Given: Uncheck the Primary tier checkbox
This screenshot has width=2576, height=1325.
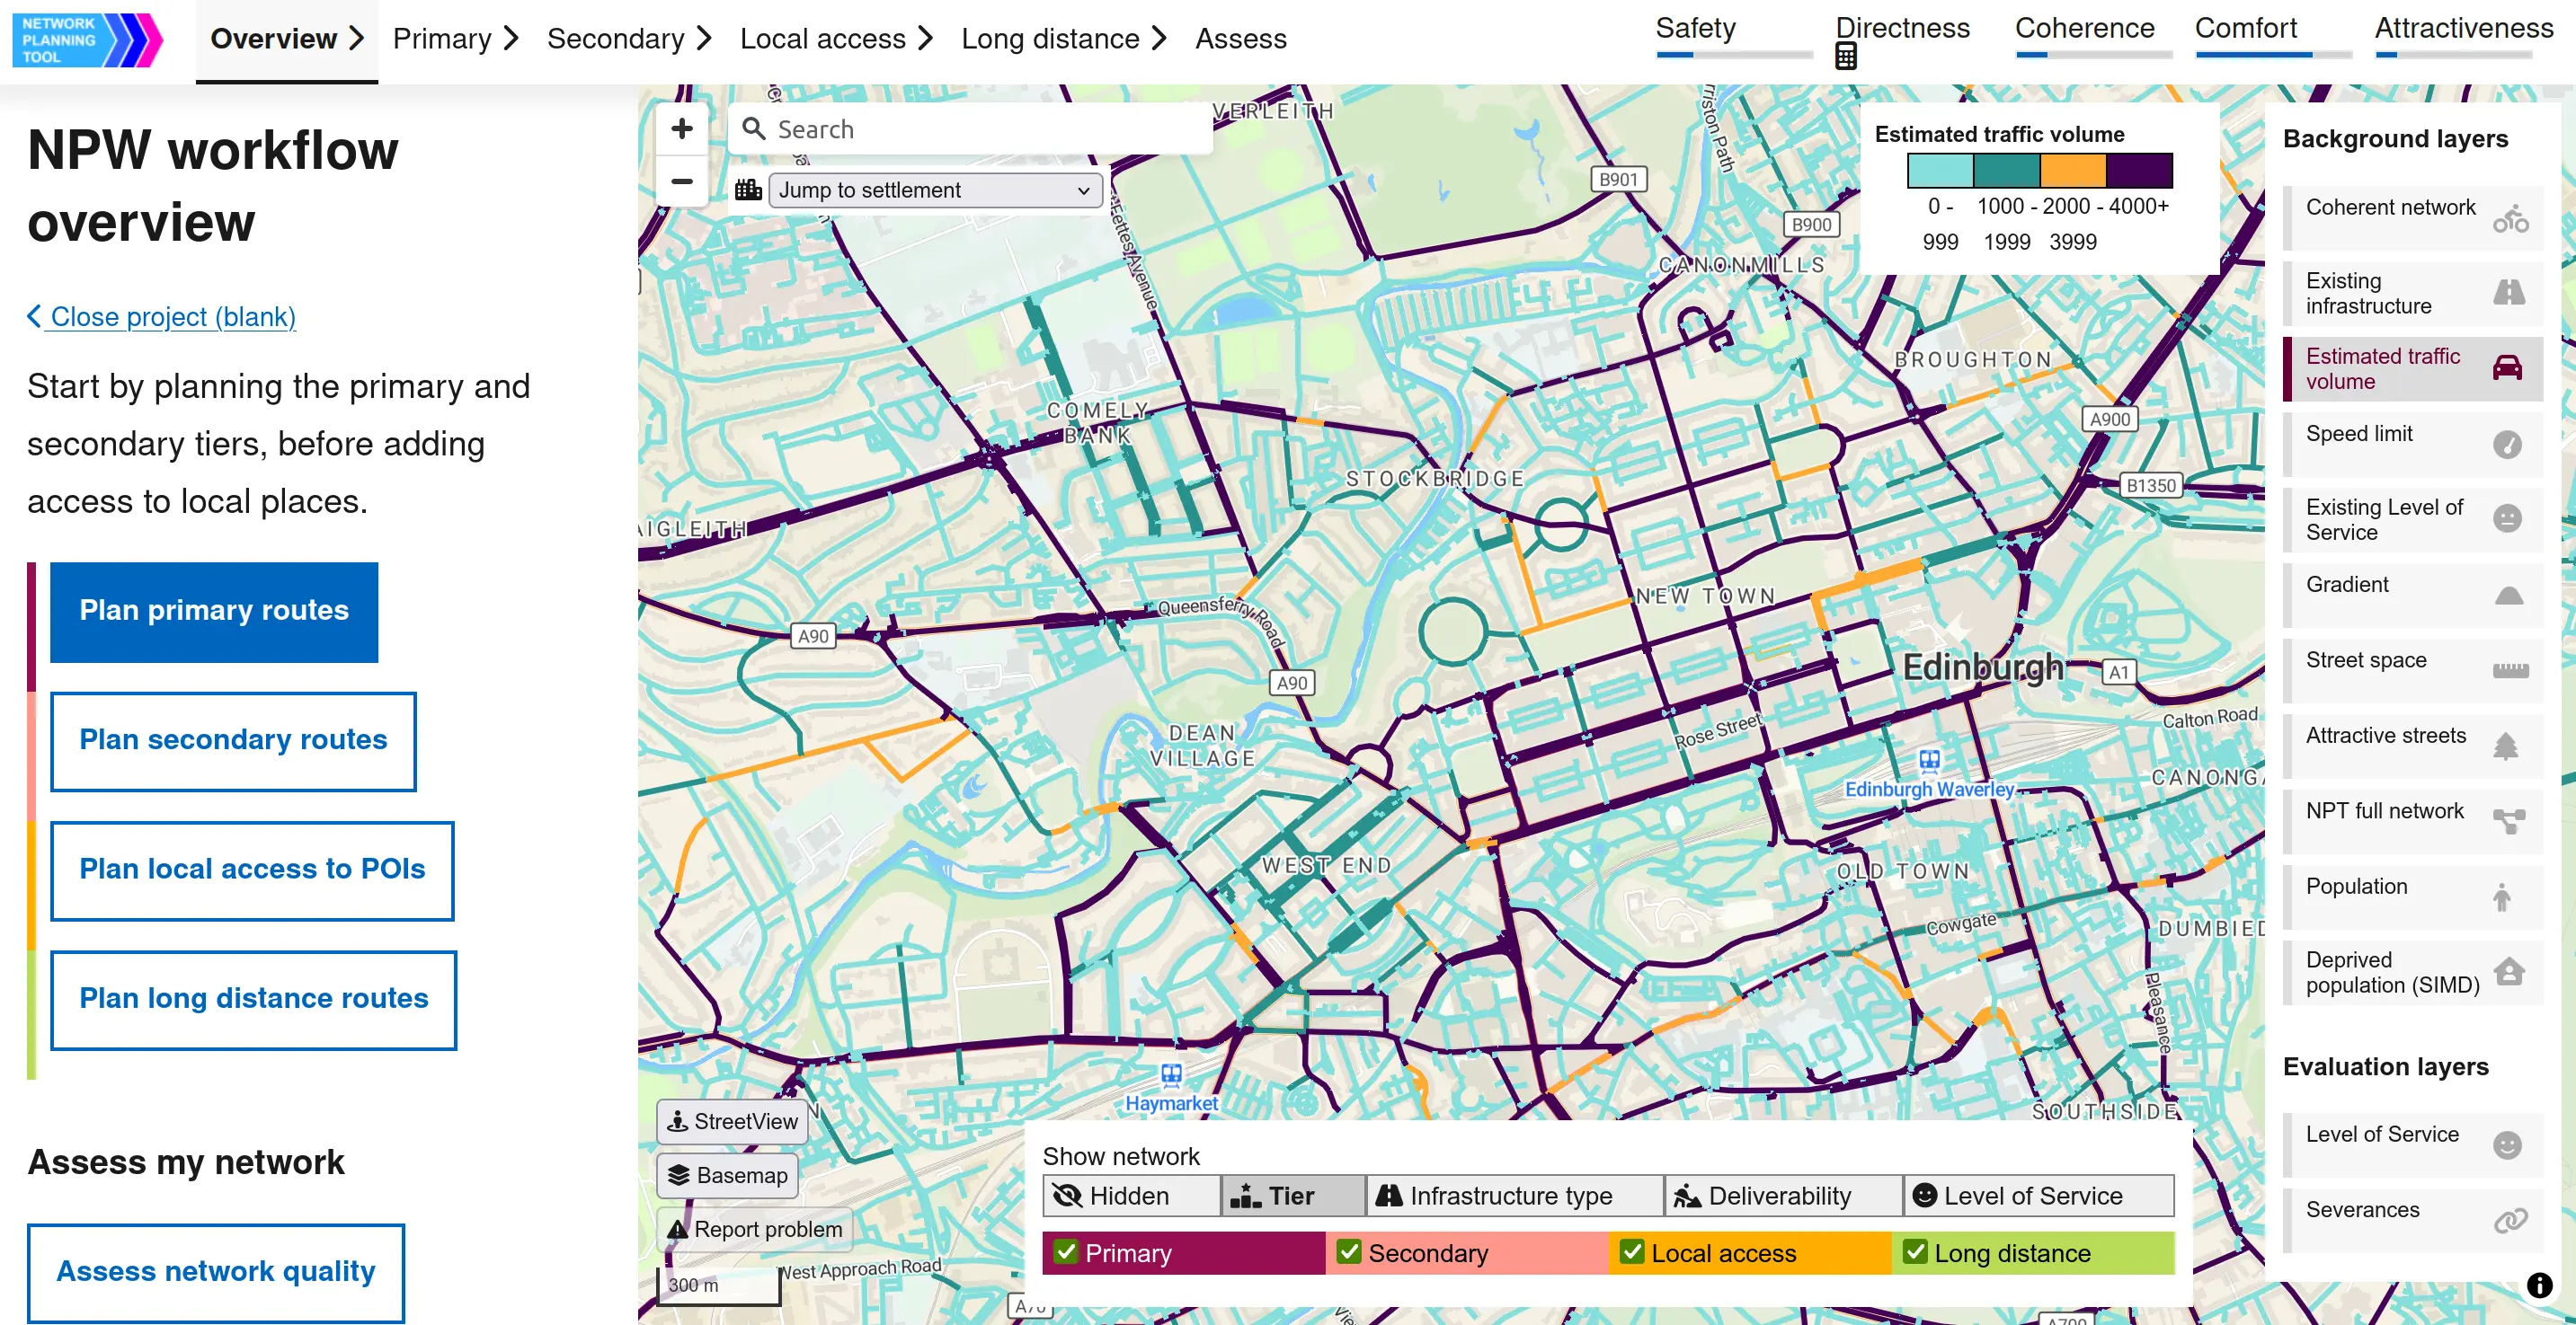Looking at the screenshot, I should [x=1066, y=1252].
